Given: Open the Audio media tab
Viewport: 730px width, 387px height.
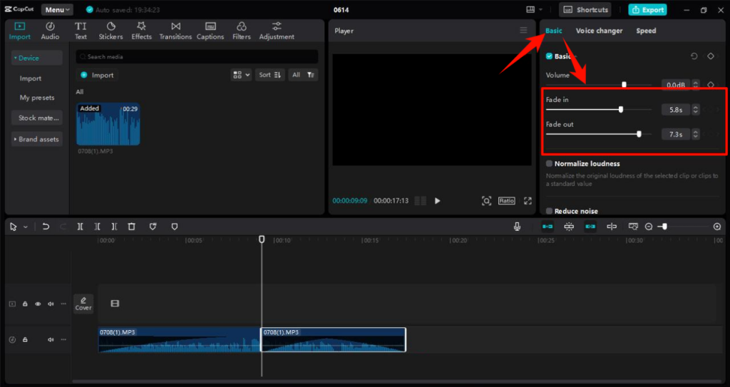Looking at the screenshot, I should 50,31.
